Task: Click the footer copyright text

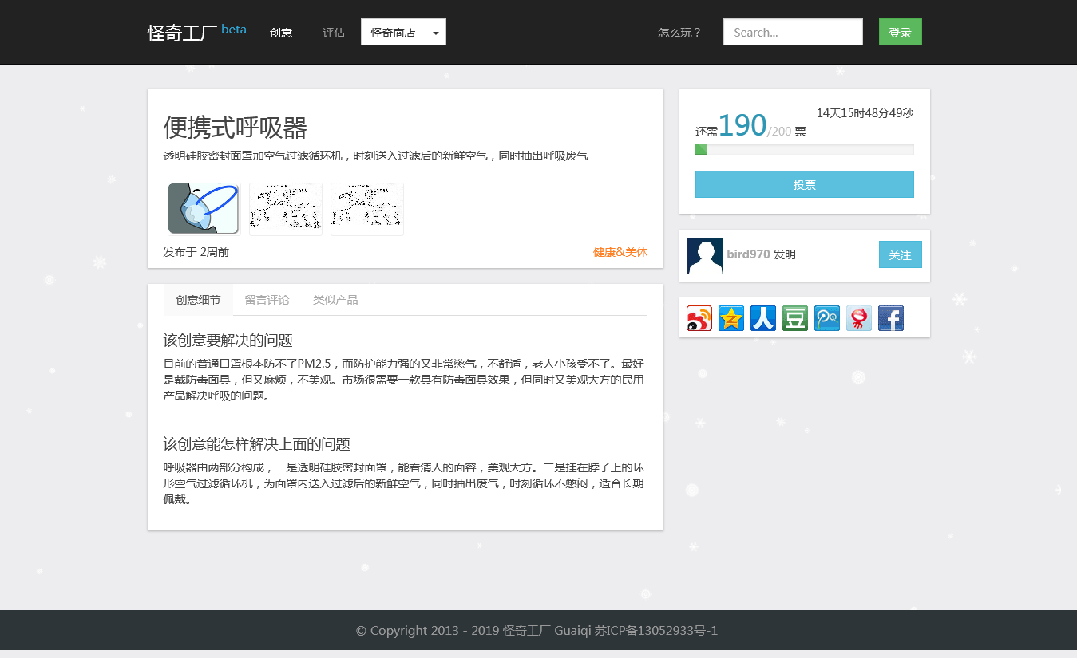Action: click(x=537, y=631)
